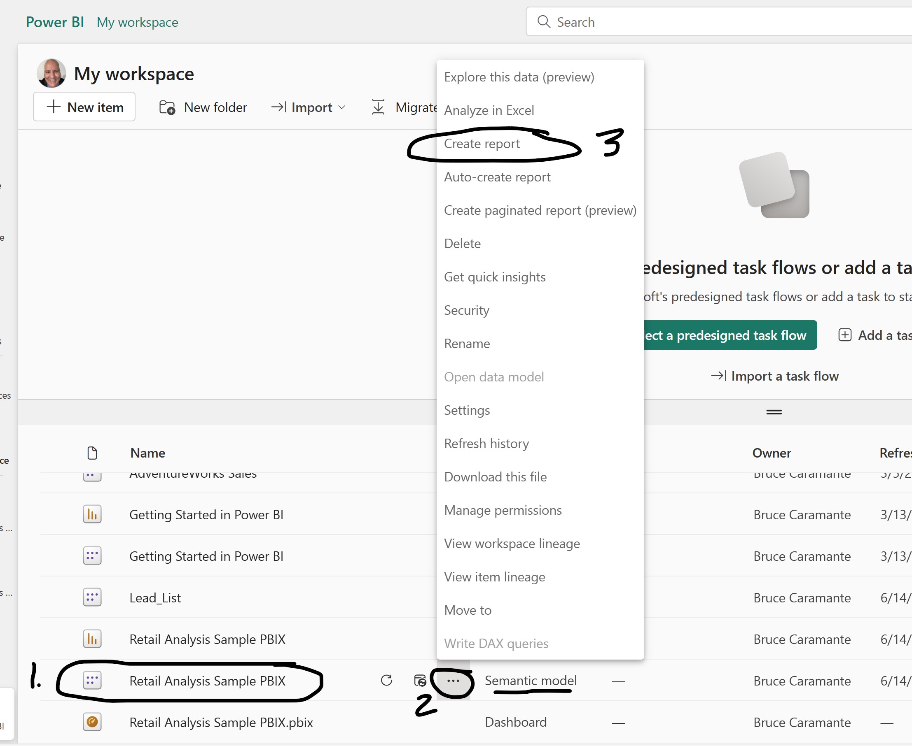This screenshot has height=746, width=912.
Task: Select Create report from menu
Action: click(482, 144)
